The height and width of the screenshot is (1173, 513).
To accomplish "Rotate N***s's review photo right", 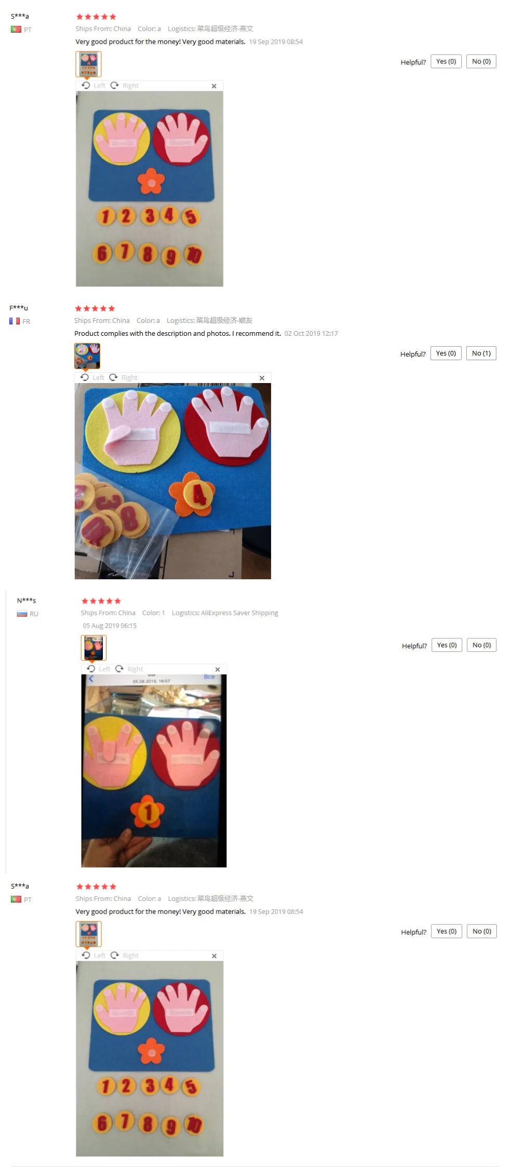I will (129, 669).
